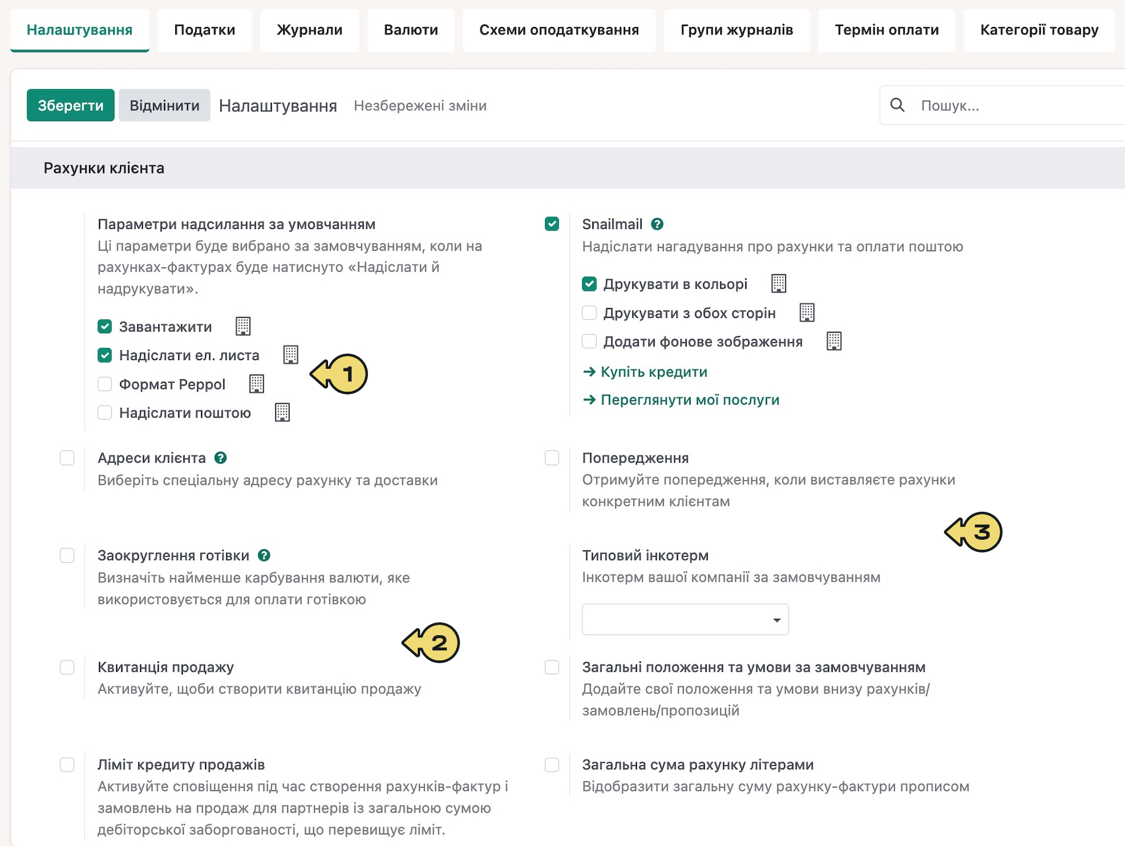Enable Загальні положення та умови checkbox
This screenshot has width=1125, height=846.
click(552, 667)
